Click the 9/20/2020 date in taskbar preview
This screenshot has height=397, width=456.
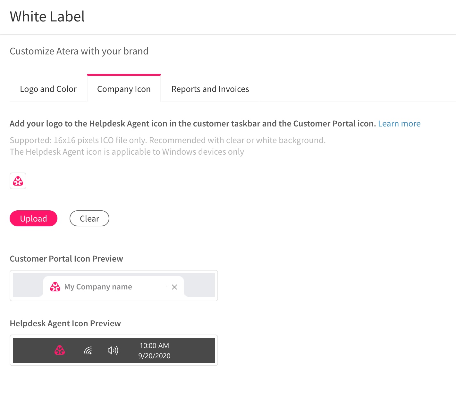(154, 356)
